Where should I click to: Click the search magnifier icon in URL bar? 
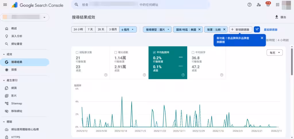pos(76,5)
